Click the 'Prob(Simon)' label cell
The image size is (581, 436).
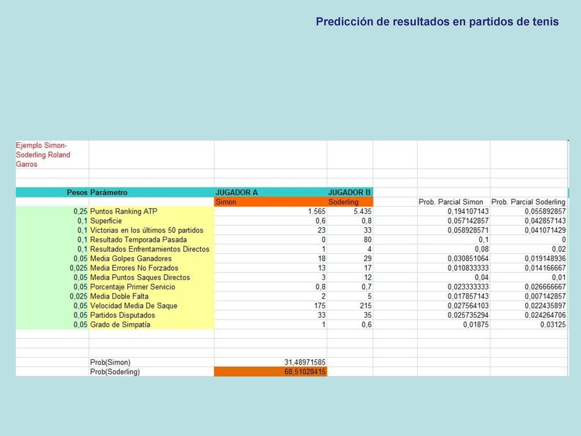[x=151, y=362]
